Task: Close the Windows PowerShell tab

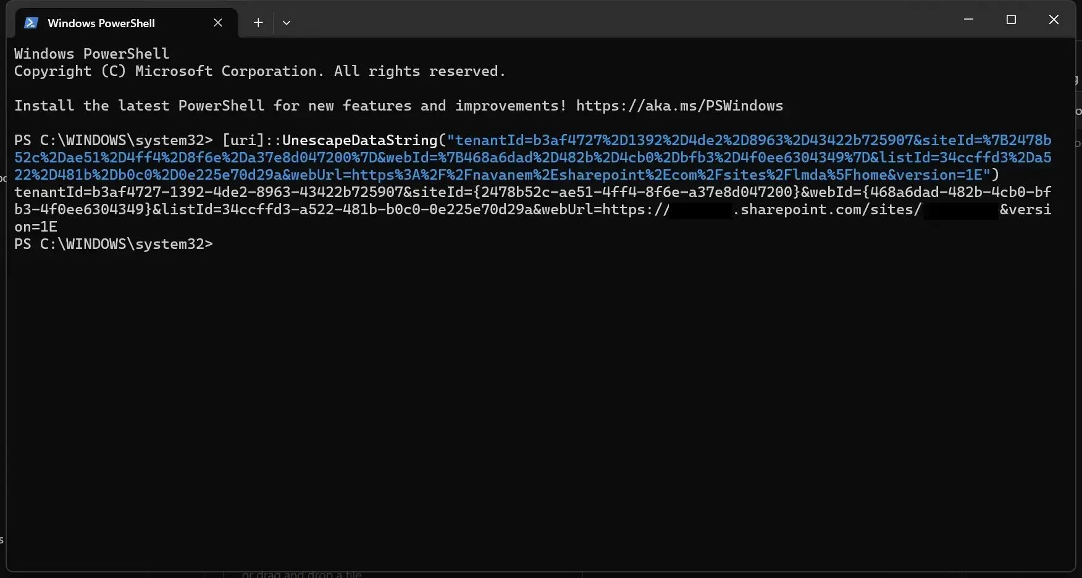Action: [218, 23]
